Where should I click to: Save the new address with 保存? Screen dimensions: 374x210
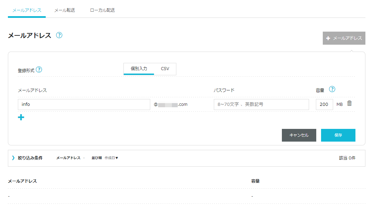pyautogui.click(x=338, y=135)
